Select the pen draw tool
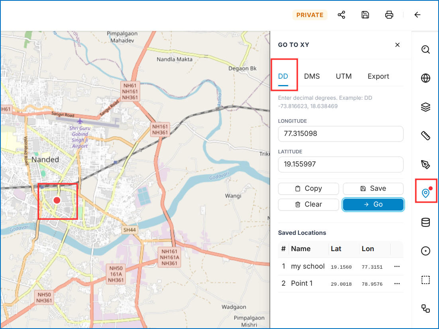 pos(425,164)
